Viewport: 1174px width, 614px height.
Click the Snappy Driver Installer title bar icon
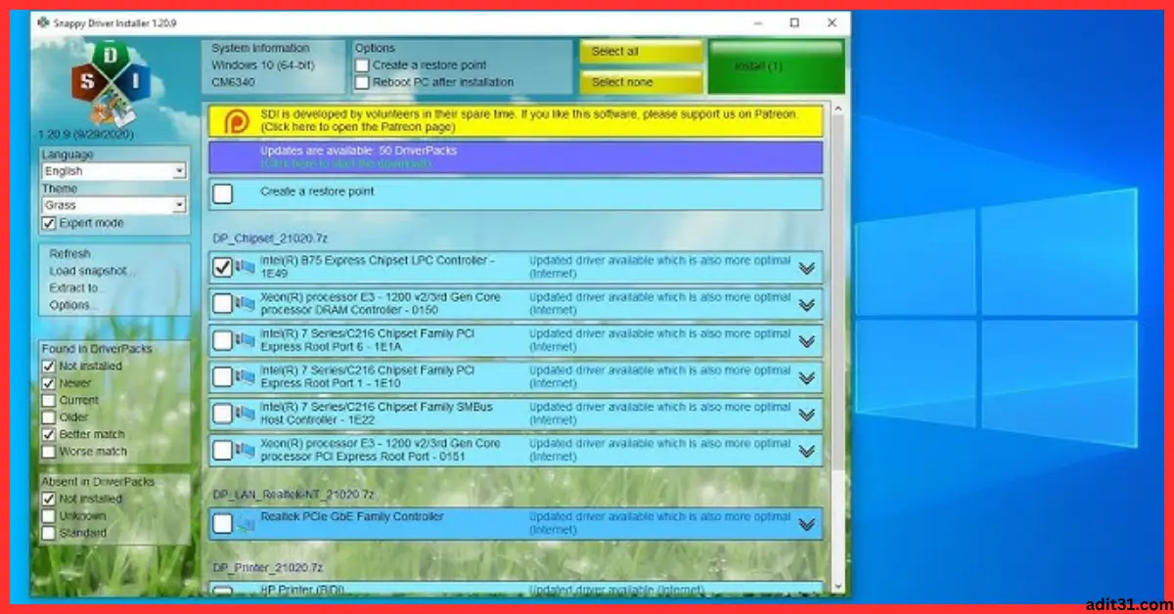[x=41, y=22]
